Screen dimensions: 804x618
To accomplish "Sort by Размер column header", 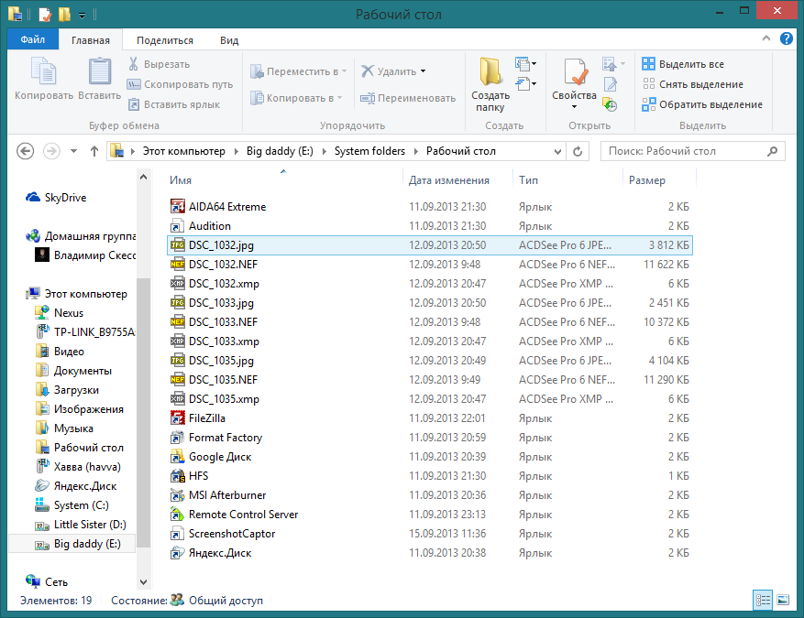I will click(x=646, y=180).
